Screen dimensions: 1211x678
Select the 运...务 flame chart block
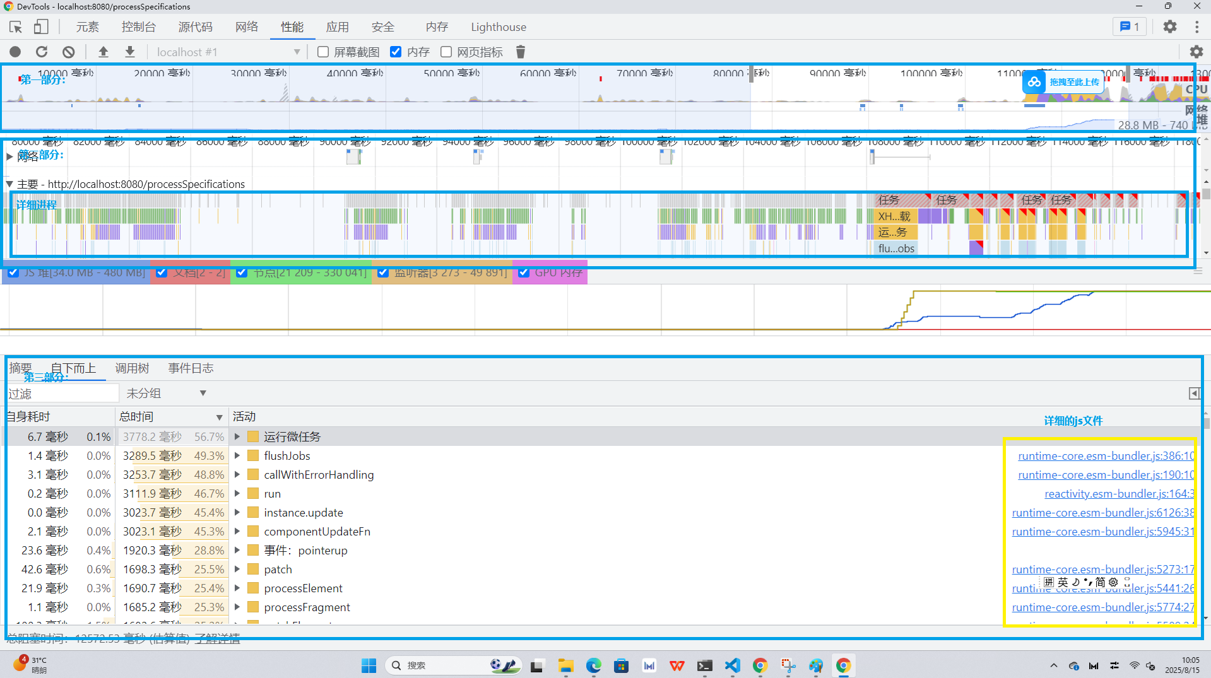click(895, 232)
